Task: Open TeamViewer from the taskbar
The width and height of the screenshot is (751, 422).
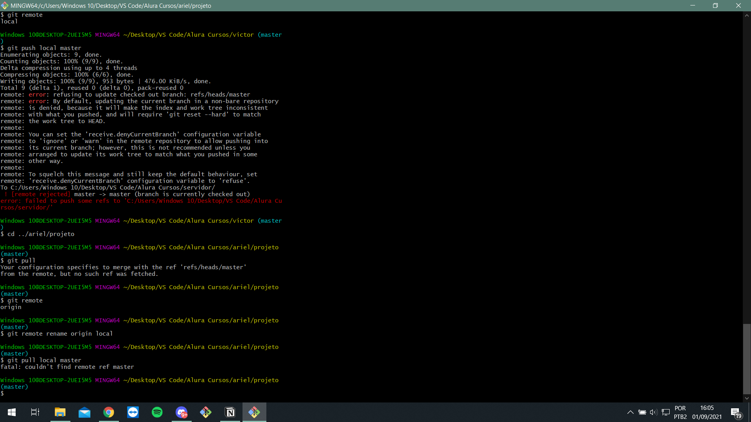Action: (133, 412)
